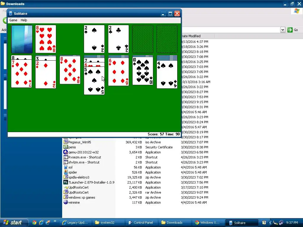The image size is (303, 227).
Task: Click the 3/30/2023 9:24 PM date cell
Action: pyautogui.click(x=194, y=197)
